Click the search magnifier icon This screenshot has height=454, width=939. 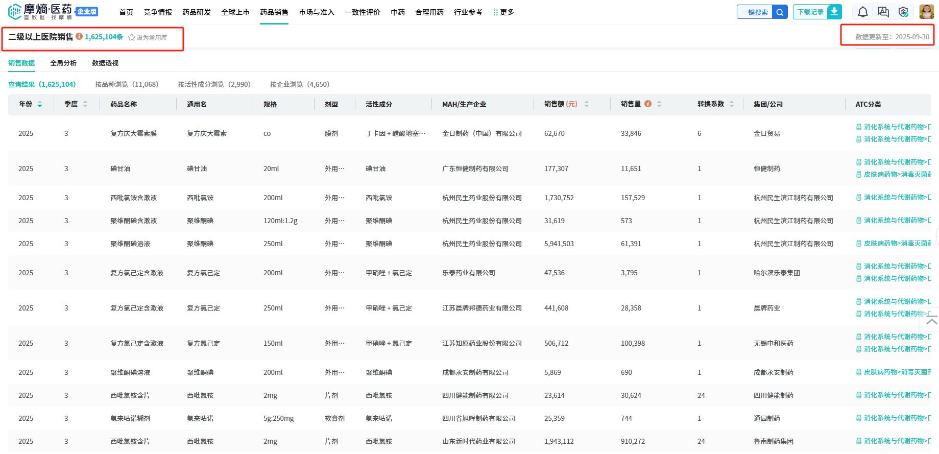click(x=780, y=12)
